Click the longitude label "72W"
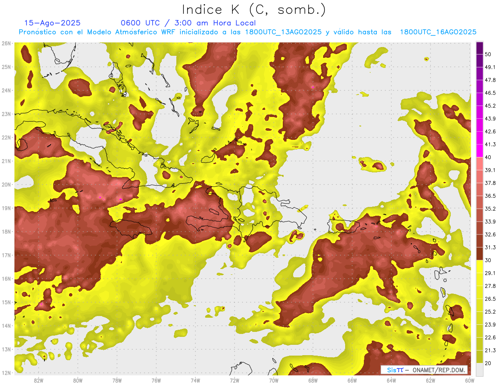The height and width of the screenshot is (386, 499). click(x=235, y=381)
